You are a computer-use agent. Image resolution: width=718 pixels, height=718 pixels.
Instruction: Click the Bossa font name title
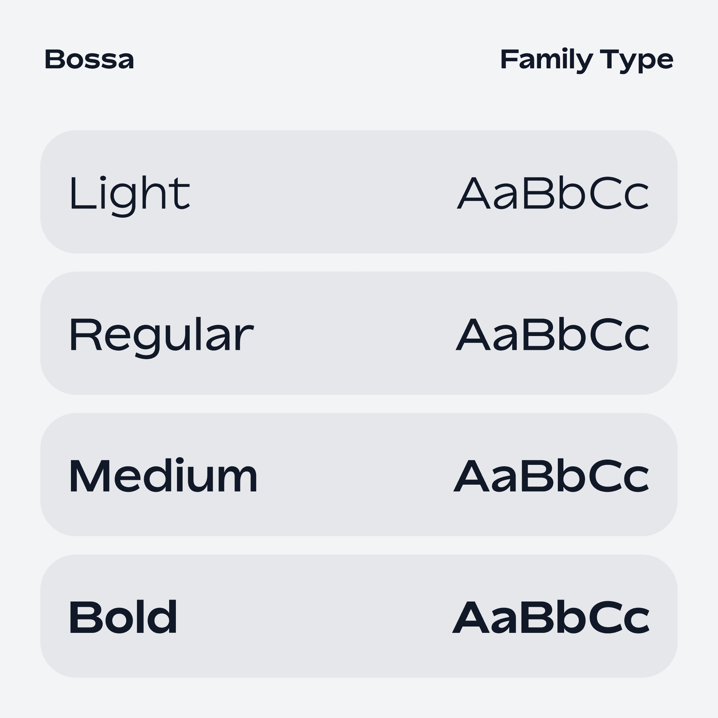89,59
